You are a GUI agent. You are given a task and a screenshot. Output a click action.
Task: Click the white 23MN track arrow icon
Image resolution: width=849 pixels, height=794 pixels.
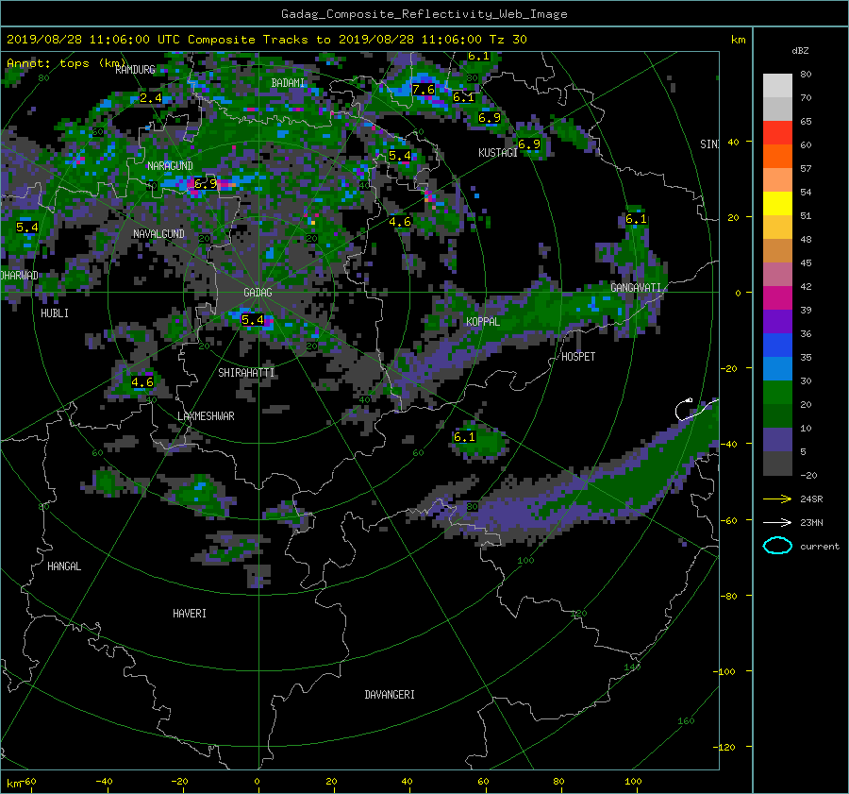[777, 522]
